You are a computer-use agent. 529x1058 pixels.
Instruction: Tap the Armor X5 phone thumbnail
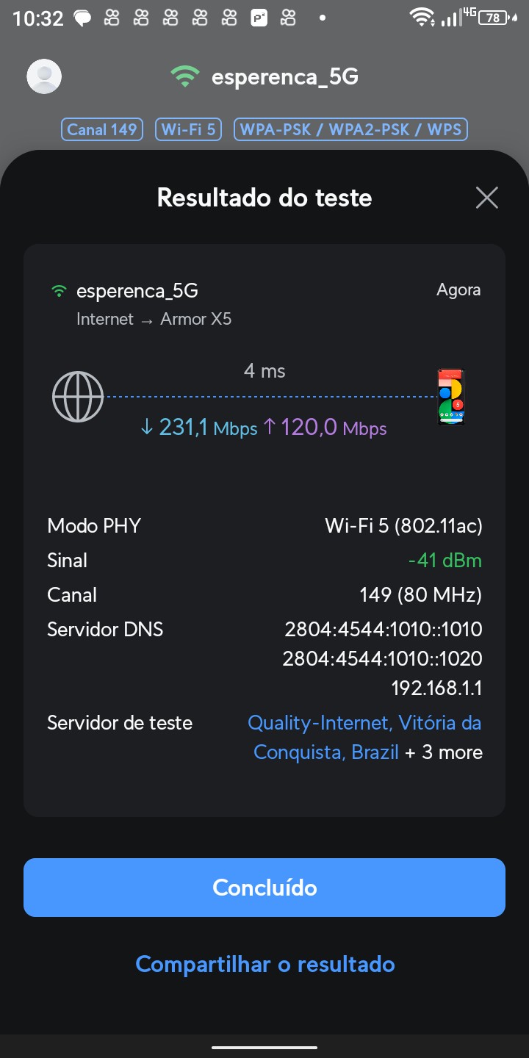[450, 397]
